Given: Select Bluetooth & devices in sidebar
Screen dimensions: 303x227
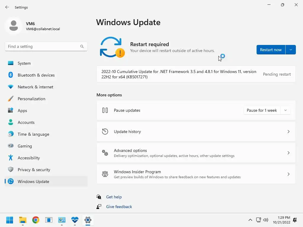Looking at the screenshot, I should 46,75.
